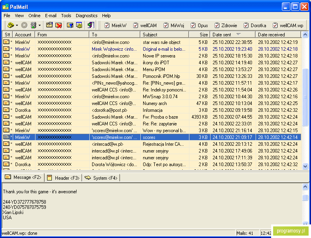Click envelope icon of 'Nowe IP serwera' row
The width and height of the screenshot is (311, 238).
point(6,56)
